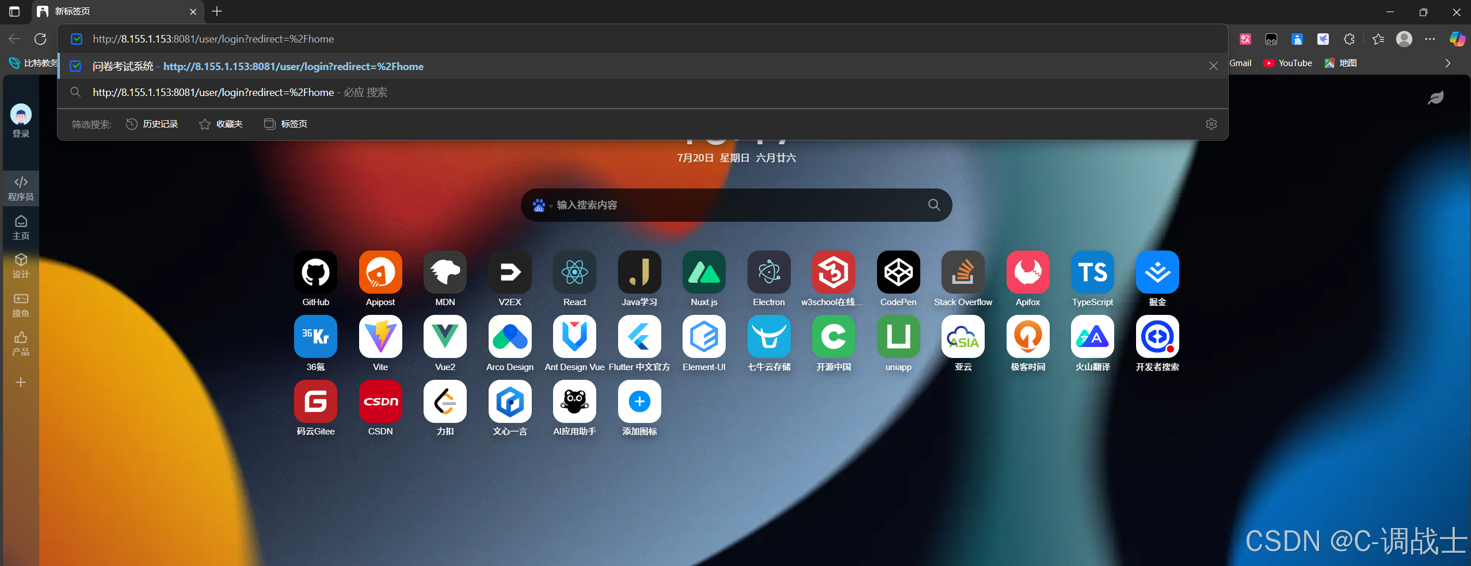Open the Vue2 shortcut icon
The image size is (1471, 566).
tap(445, 336)
